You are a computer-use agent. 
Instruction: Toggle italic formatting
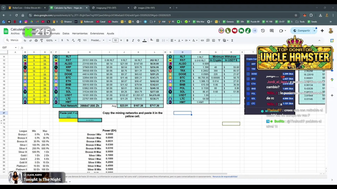[133, 40]
